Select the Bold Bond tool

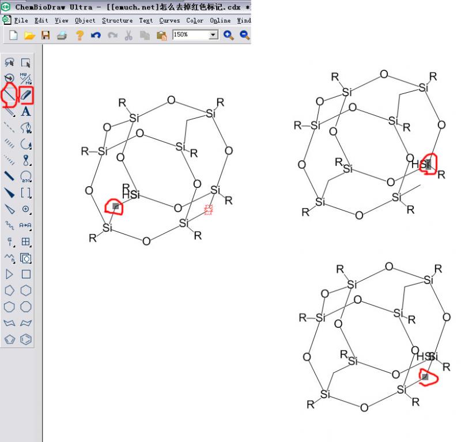[10, 176]
